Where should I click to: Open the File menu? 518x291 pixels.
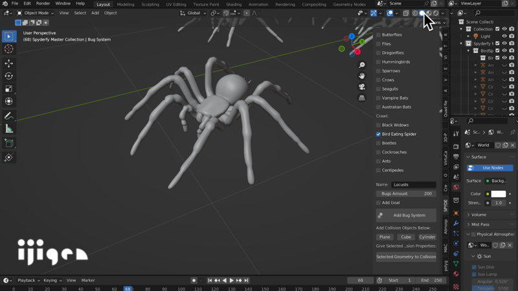15,4
